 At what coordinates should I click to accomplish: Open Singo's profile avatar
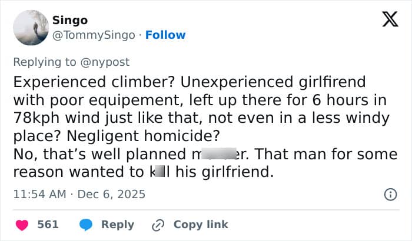30,27
